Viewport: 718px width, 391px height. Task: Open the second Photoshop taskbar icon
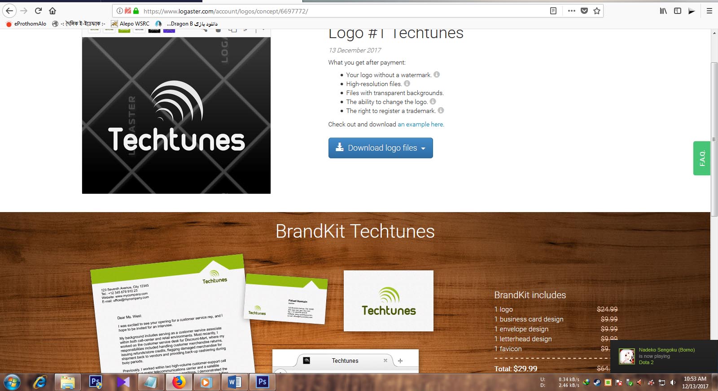[x=263, y=382]
